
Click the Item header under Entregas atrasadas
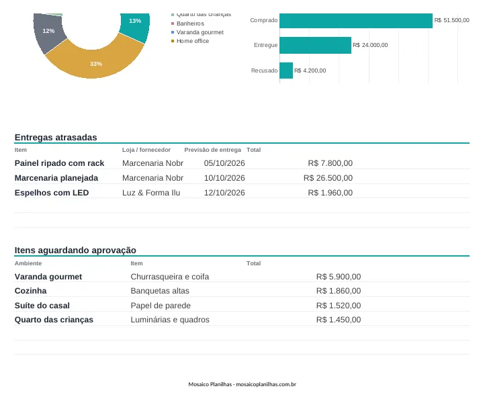point(21,150)
